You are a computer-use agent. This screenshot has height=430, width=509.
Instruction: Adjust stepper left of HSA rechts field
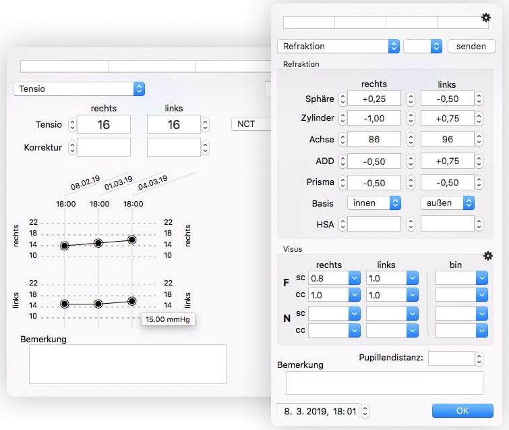[342, 224]
